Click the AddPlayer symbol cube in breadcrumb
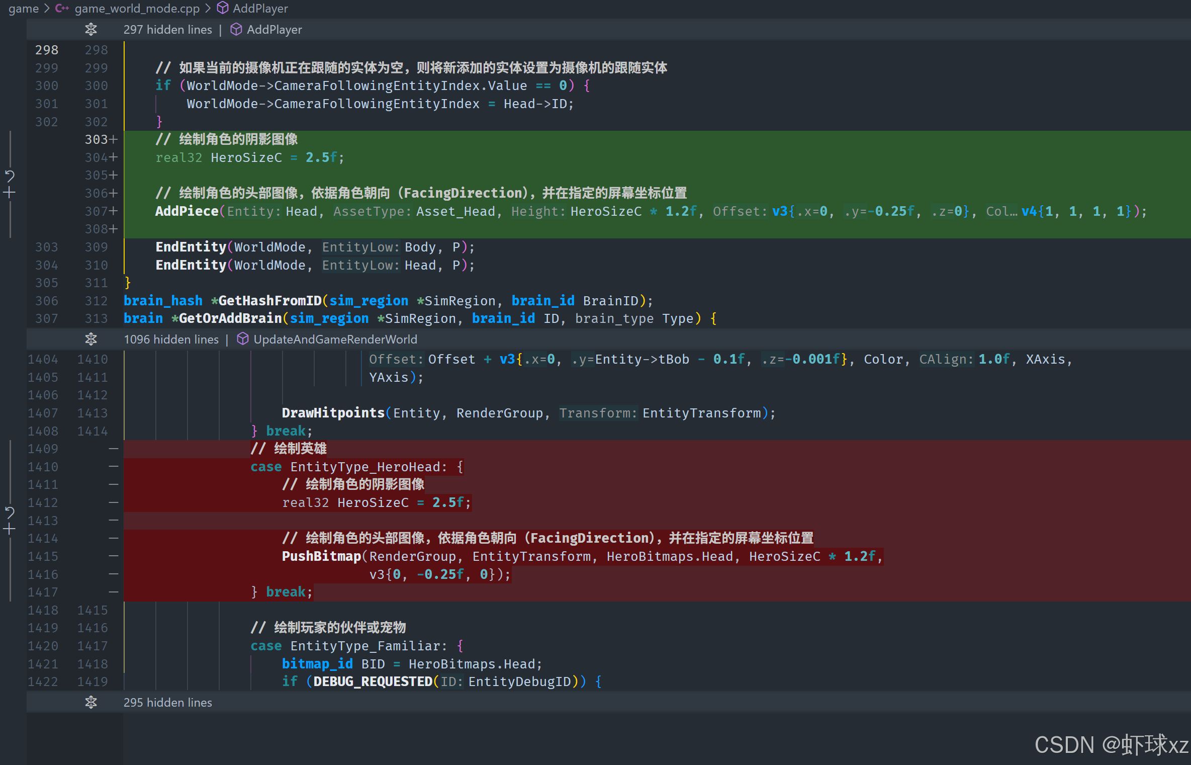This screenshot has height=765, width=1191. click(x=222, y=9)
